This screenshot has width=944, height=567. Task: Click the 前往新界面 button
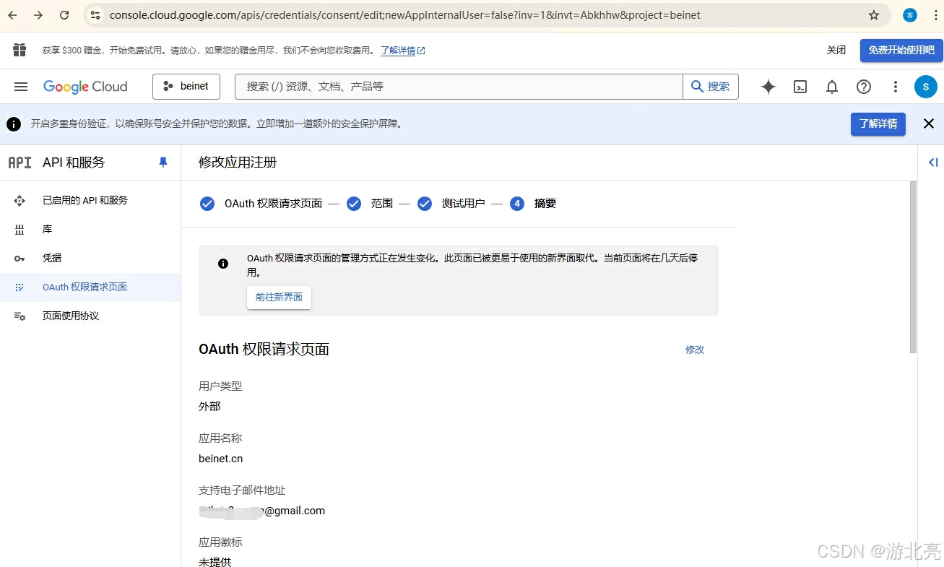pos(279,297)
